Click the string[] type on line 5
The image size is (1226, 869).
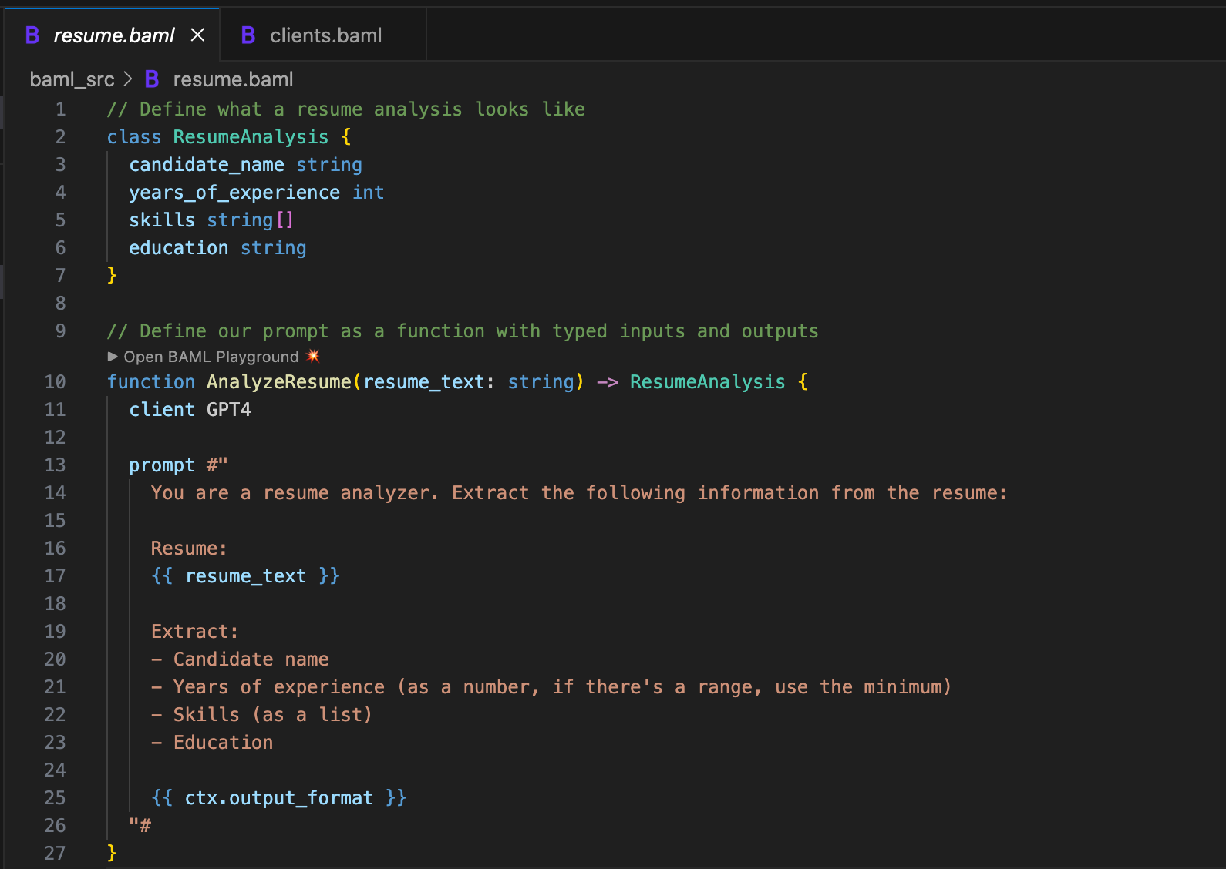[251, 220]
